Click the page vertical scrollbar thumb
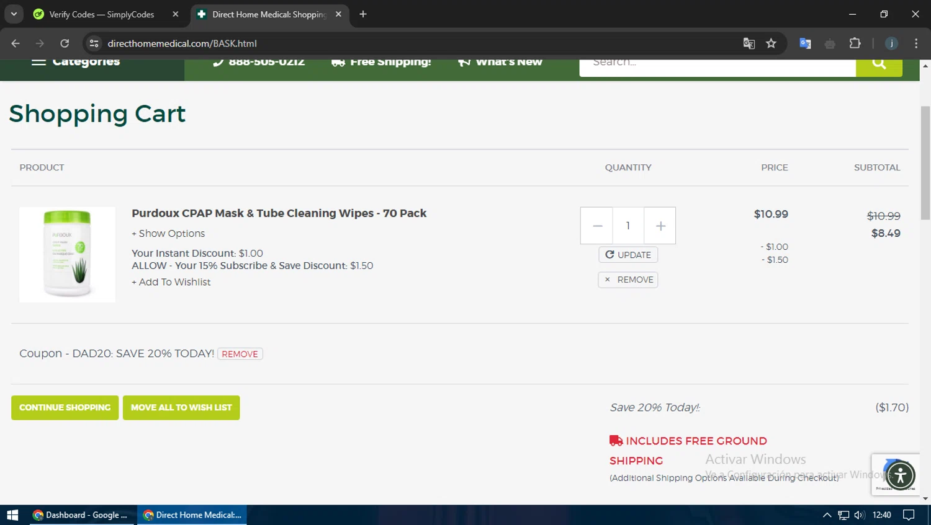The height and width of the screenshot is (525, 931). click(925, 162)
